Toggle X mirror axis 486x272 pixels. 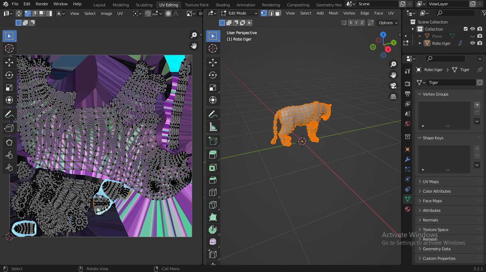pyautogui.click(x=351, y=23)
